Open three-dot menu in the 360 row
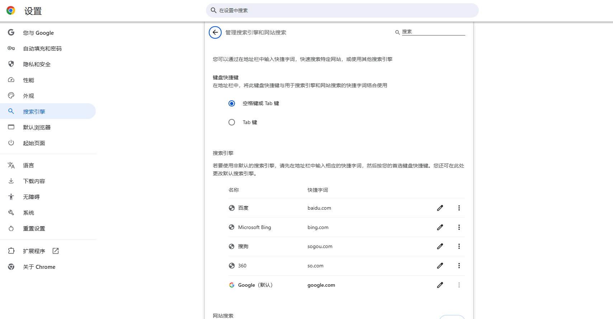The height and width of the screenshot is (319, 613). [459, 266]
